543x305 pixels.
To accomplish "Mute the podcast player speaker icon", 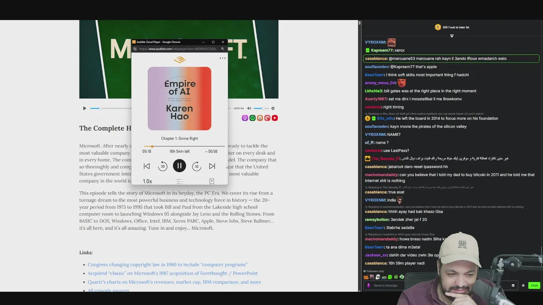I will point(249,108).
